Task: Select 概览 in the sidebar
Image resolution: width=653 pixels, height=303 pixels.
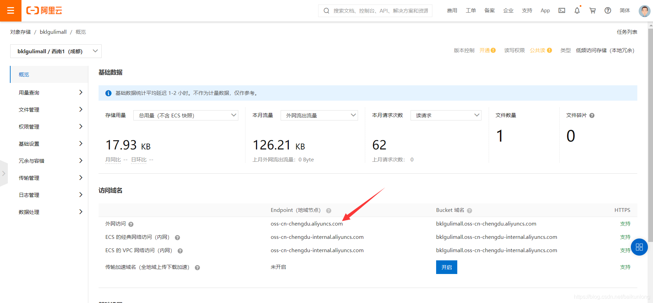Action: (49, 74)
